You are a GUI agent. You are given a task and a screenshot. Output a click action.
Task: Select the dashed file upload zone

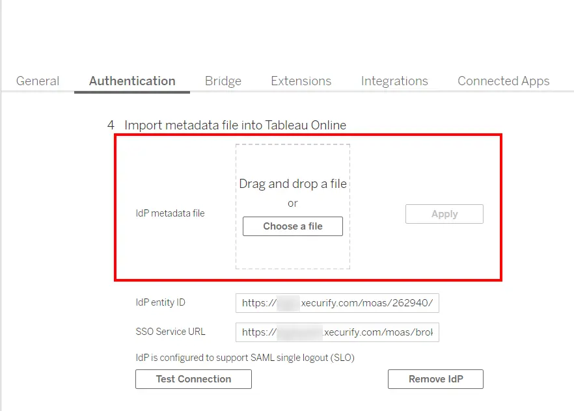tap(292, 205)
